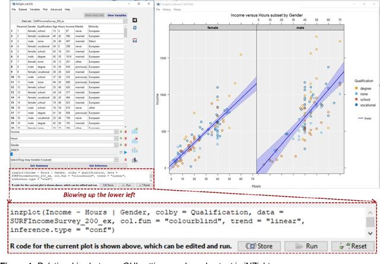Remove the Gender variable with red X
This screenshot has height=264, width=380.
click(126, 144)
